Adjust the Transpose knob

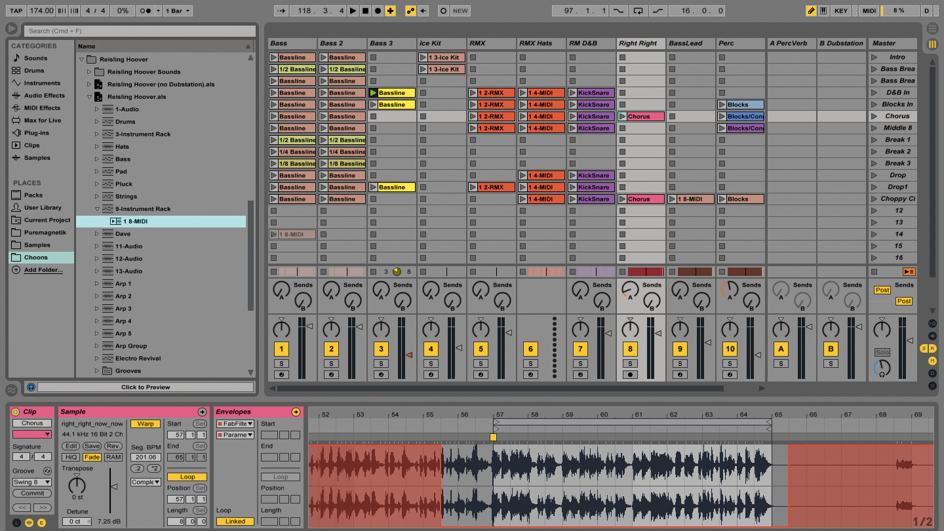[77, 485]
